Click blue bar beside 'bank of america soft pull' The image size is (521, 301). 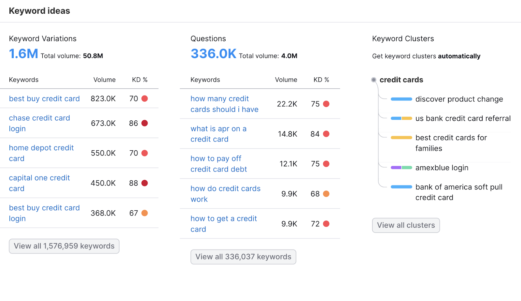click(401, 187)
